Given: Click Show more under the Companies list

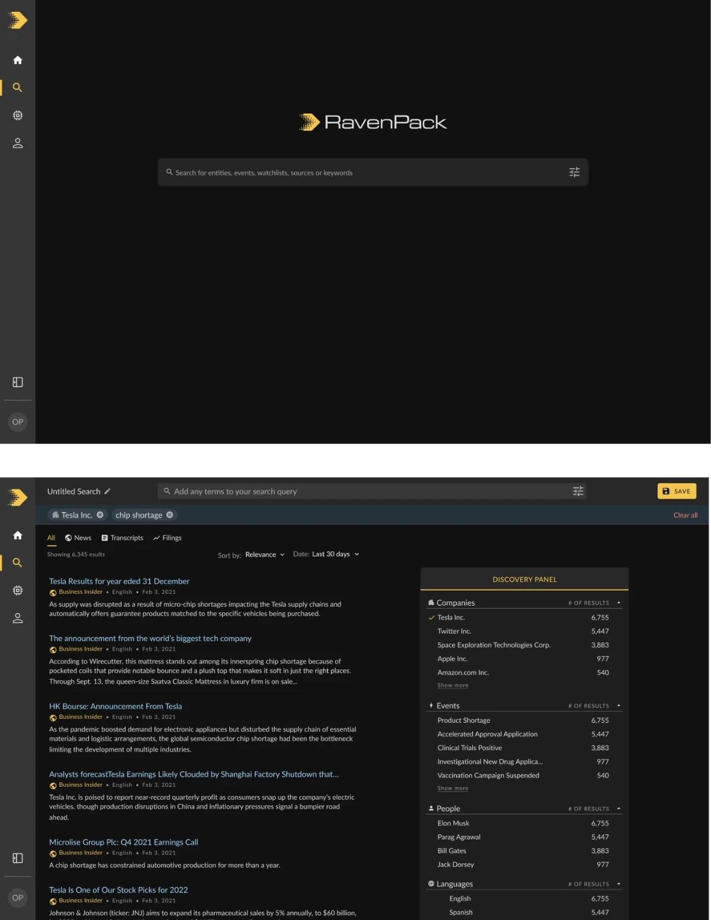Looking at the screenshot, I should tap(453, 686).
